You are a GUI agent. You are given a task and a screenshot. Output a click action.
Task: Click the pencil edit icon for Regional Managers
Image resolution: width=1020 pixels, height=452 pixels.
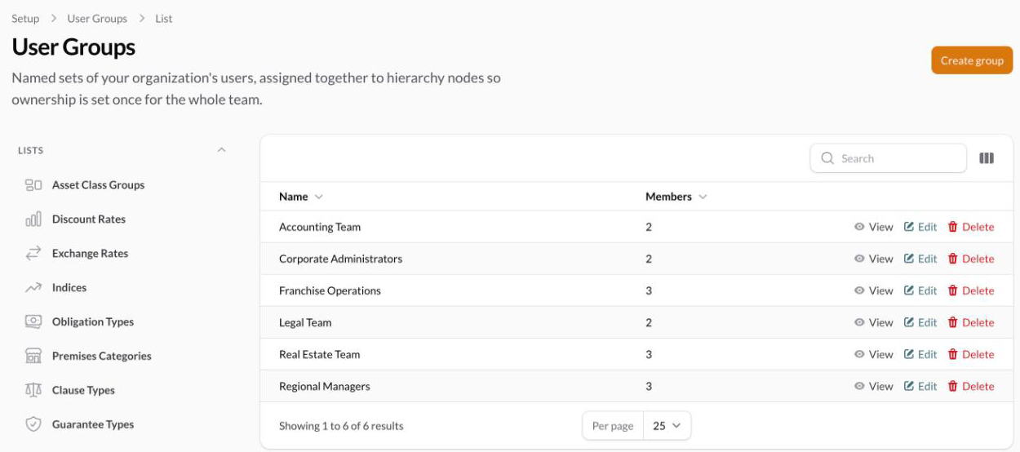pos(909,386)
